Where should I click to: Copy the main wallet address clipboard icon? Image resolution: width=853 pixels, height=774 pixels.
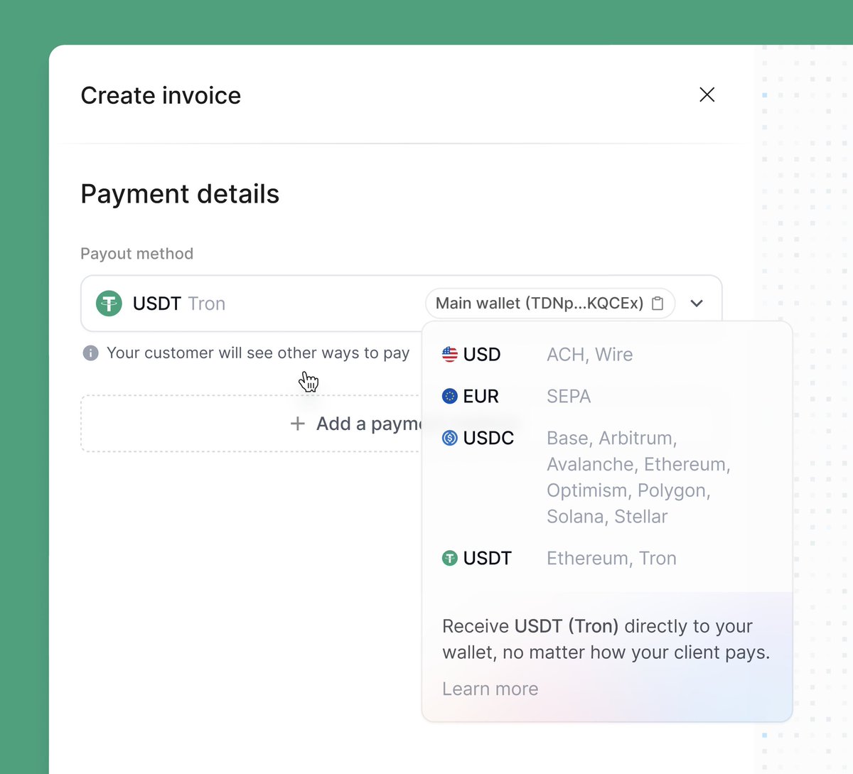pos(658,303)
